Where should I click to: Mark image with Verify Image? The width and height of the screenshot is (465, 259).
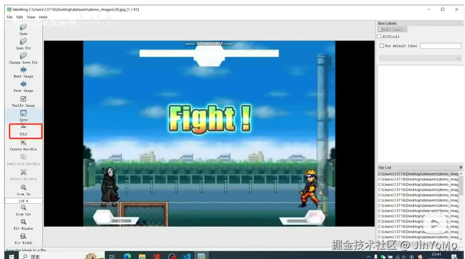tap(23, 101)
